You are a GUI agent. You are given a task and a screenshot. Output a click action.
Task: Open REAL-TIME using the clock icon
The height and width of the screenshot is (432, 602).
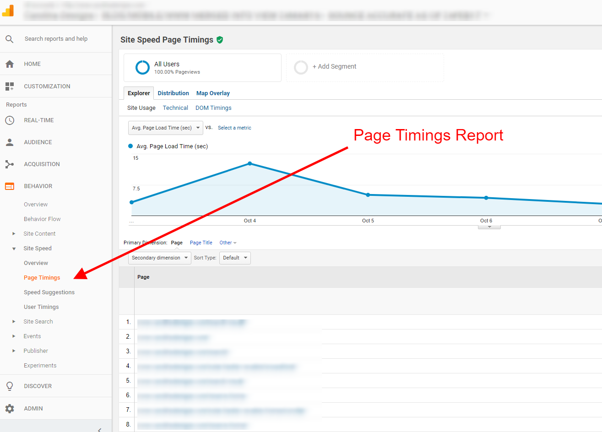(x=9, y=120)
